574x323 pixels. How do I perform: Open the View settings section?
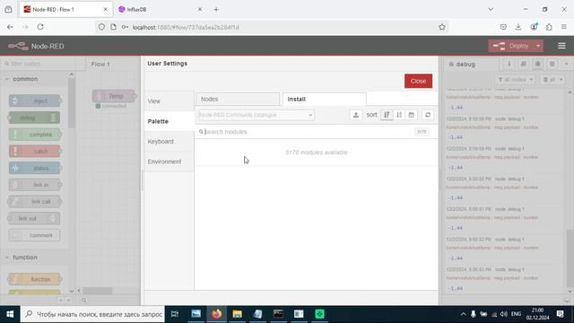[x=169, y=101]
